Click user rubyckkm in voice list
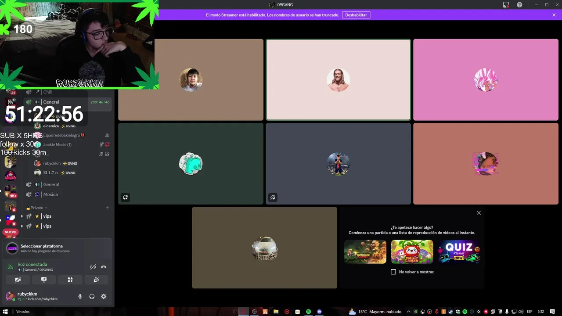 (72, 163)
